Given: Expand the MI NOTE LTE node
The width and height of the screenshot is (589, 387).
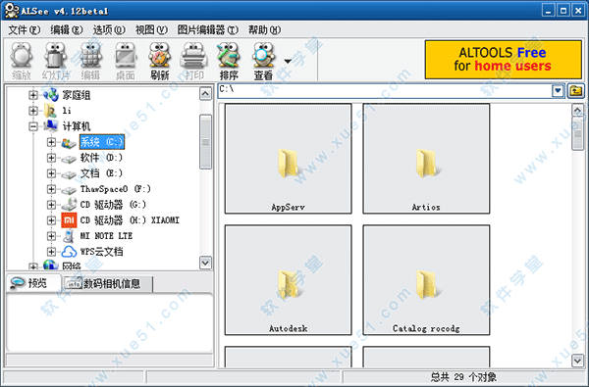Looking at the screenshot, I should click(x=51, y=236).
